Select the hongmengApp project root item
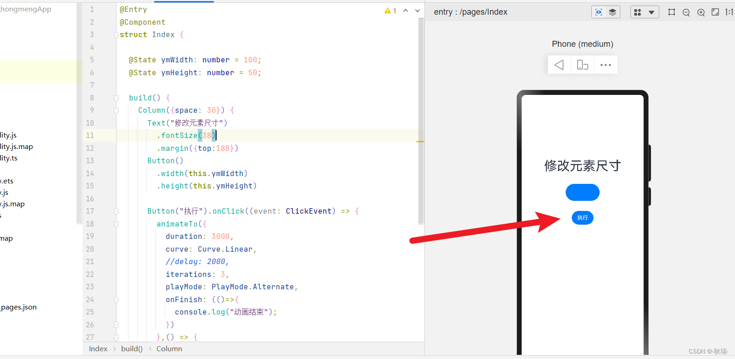The height and width of the screenshot is (359, 735). (26, 9)
